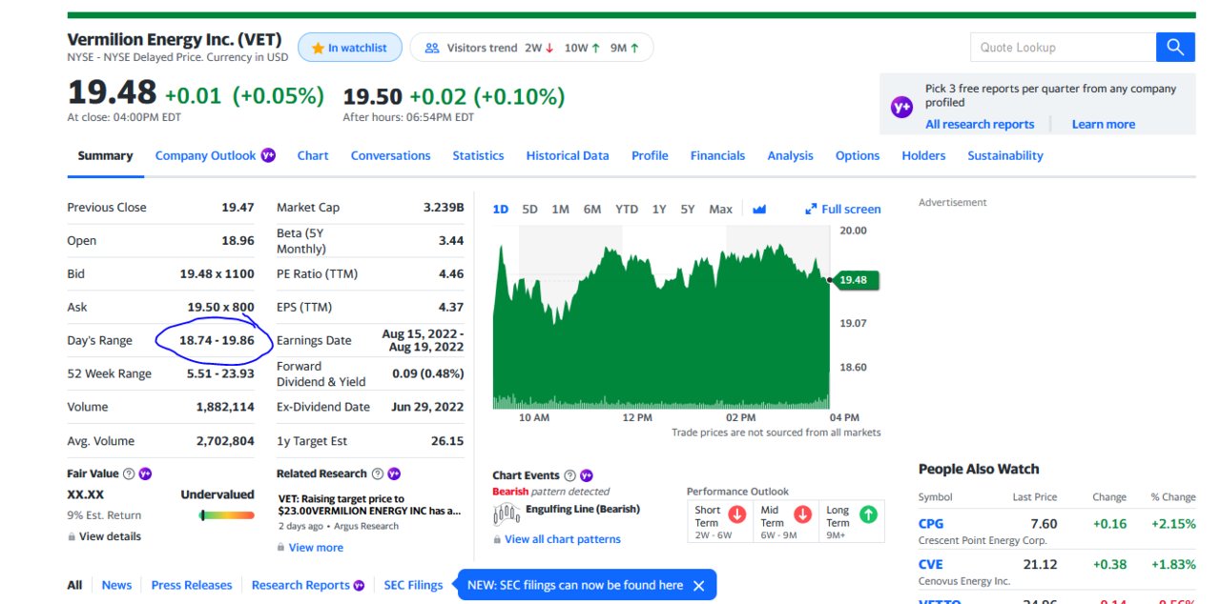Image resolution: width=1221 pixels, height=604 pixels.
Task: Open the Profile tab
Action: point(650,155)
